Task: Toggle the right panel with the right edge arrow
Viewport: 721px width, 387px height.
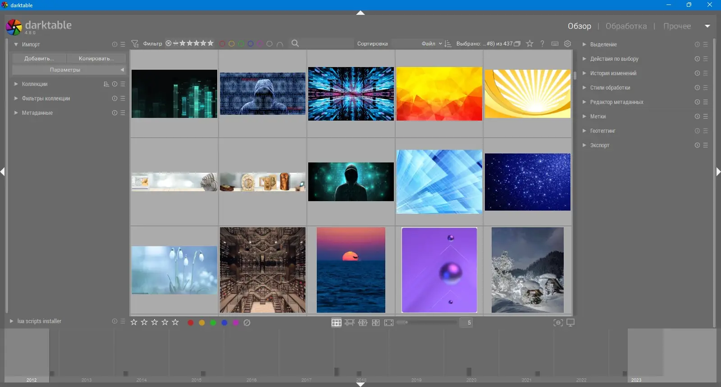Action: pos(718,171)
